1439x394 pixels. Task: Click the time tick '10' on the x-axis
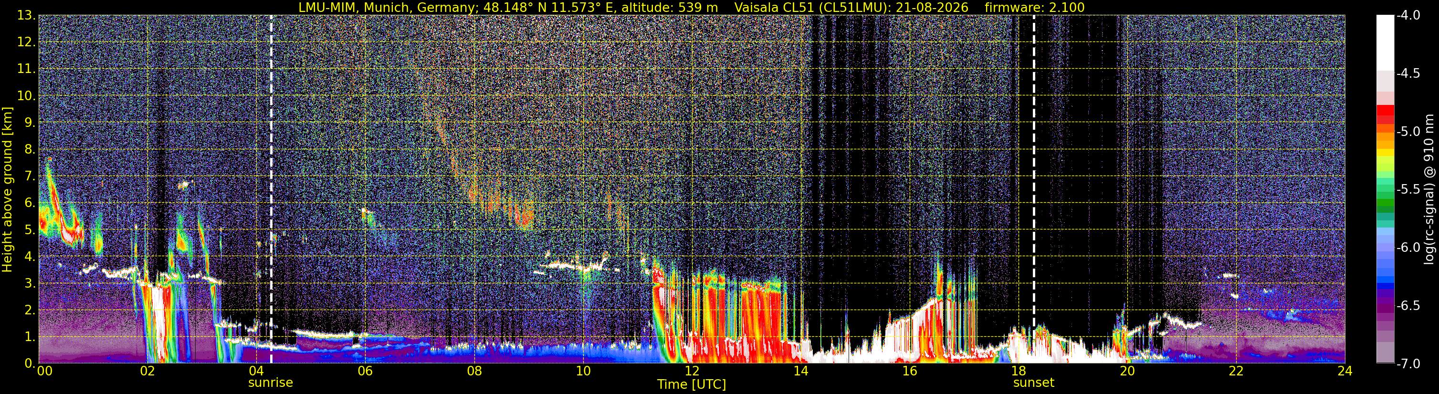pos(583,371)
